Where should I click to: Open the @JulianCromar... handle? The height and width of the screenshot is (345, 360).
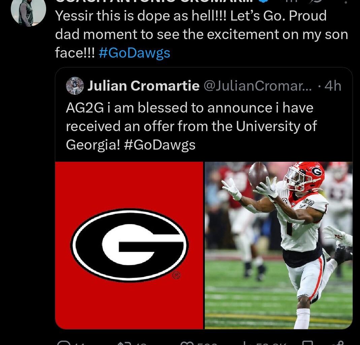point(258,86)
